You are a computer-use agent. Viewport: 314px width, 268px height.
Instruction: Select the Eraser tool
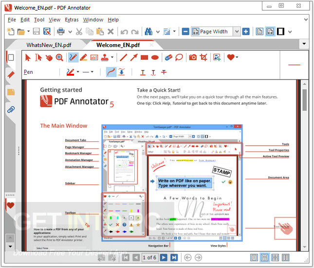[x=168, y=57]
